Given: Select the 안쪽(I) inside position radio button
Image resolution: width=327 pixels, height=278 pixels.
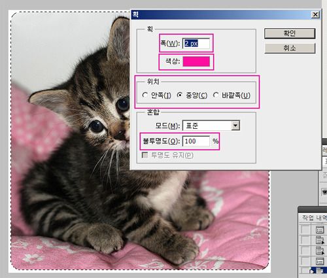Looking at the screenshot, I should pyautogui.click(x=145, y=95).
